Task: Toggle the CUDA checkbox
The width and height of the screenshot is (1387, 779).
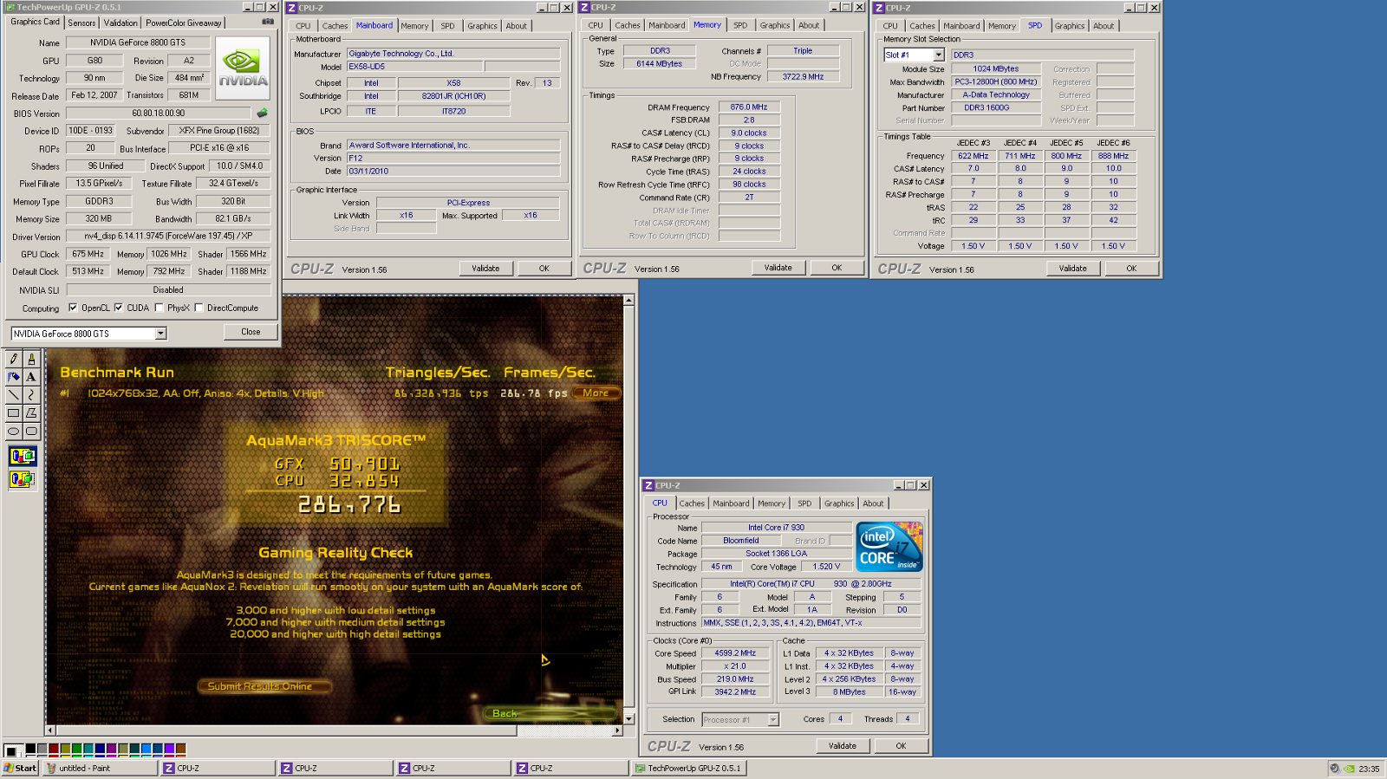Action: coord(118,308)
